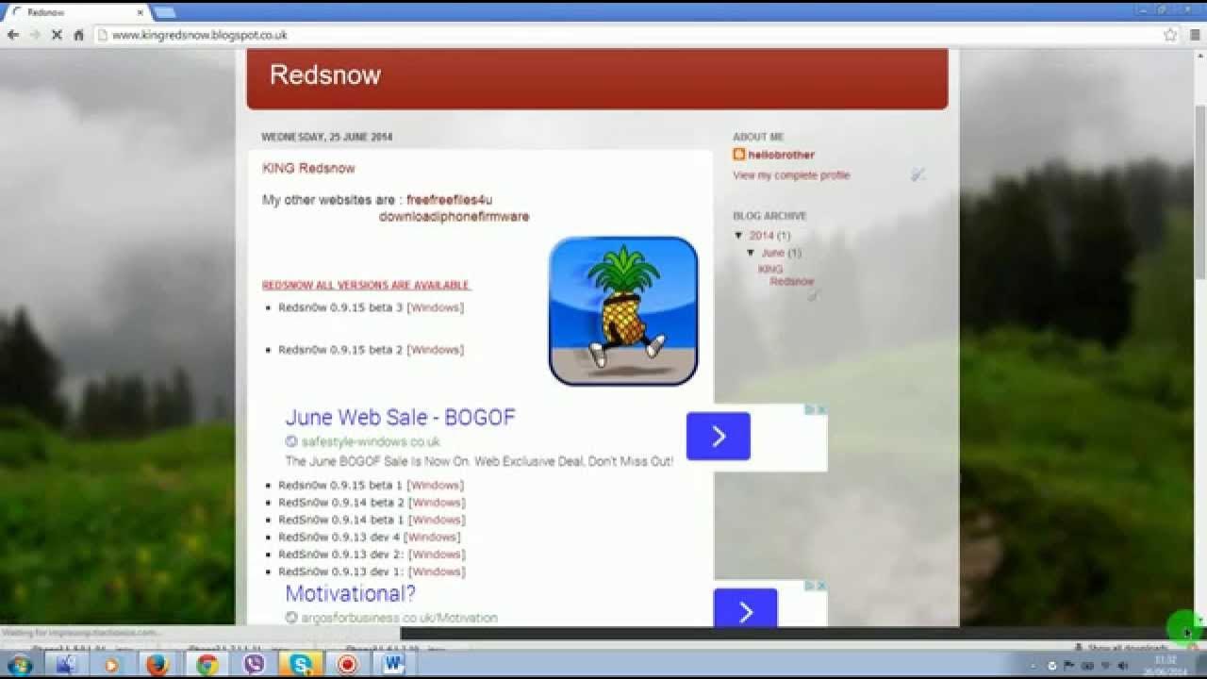Screen dimensions: 1207x679
Task: Collapse the June archive triangle
Action: pos(752,253)
